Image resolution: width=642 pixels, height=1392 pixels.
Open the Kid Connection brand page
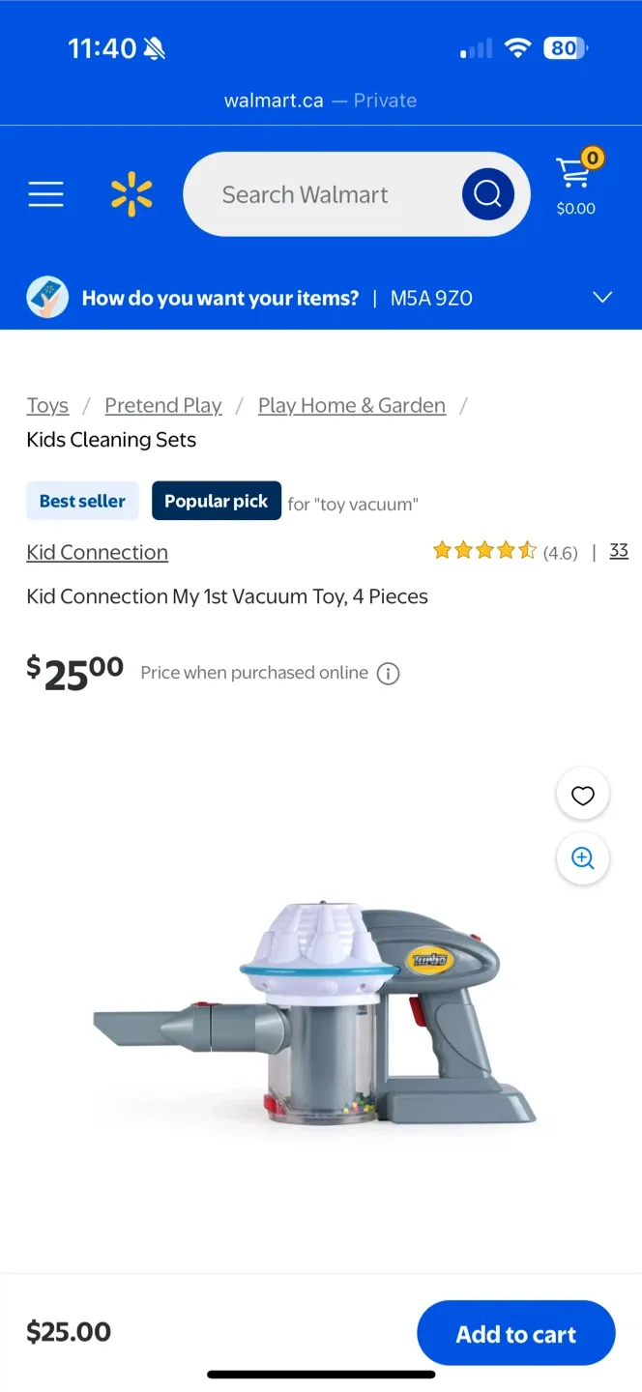(97, 552)
